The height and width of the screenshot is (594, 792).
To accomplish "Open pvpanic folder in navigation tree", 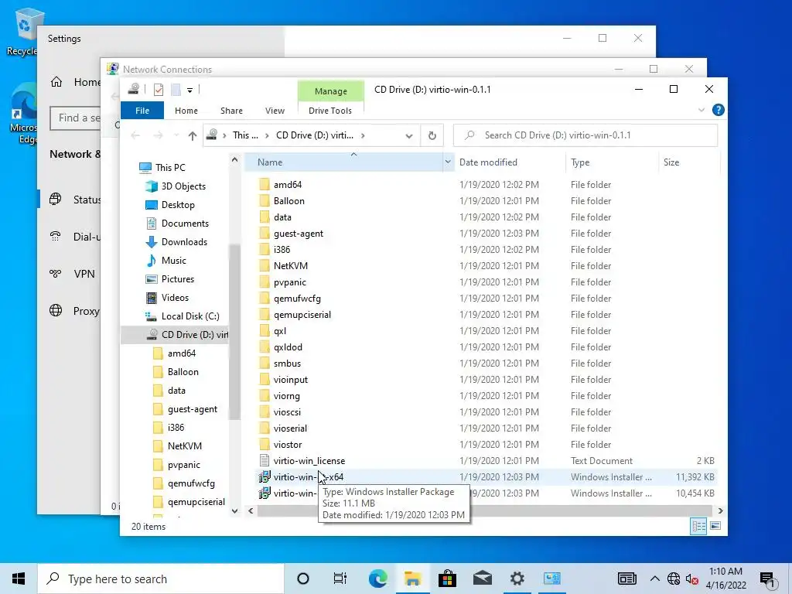I will point(184,465).
